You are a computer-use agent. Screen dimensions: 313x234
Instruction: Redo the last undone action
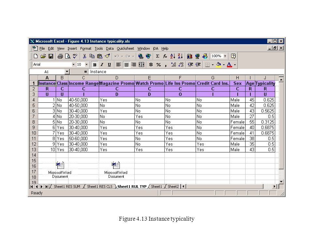[128, 56]
